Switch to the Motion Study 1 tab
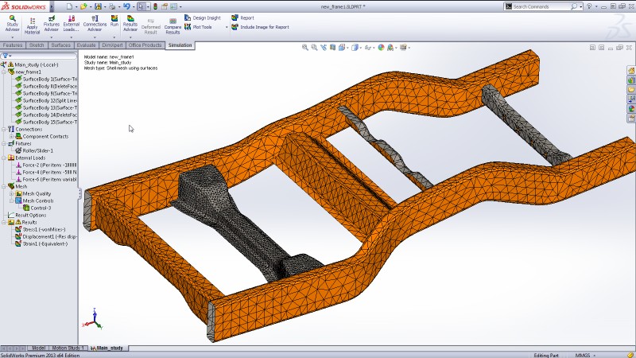Viewport: 636px width, 358px height. 69,348
